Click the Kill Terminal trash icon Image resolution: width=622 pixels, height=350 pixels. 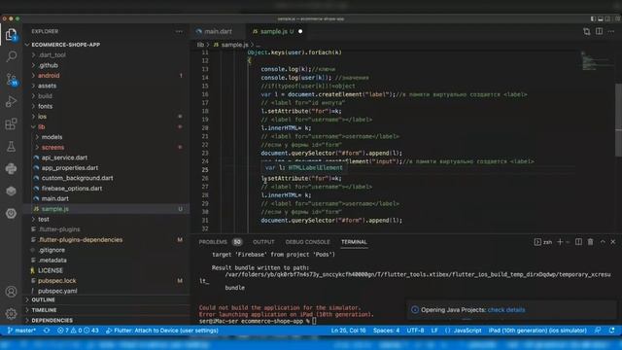click(590, 242)
